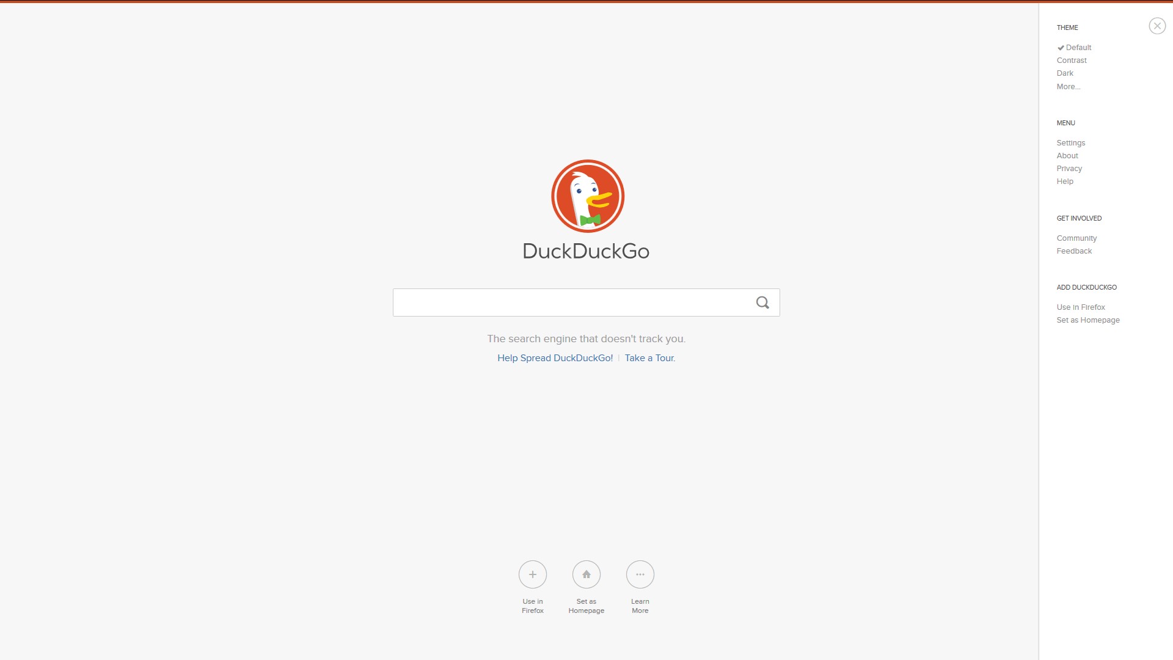
Task: Click Use in Firefox under Add DuckDuckGo
Action: [x=1080, y=307]
